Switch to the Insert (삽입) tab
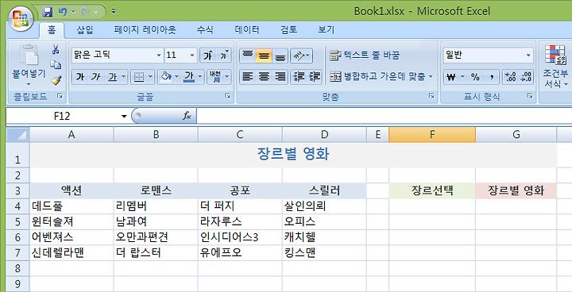The image size is (572, 292). point(85,30)
